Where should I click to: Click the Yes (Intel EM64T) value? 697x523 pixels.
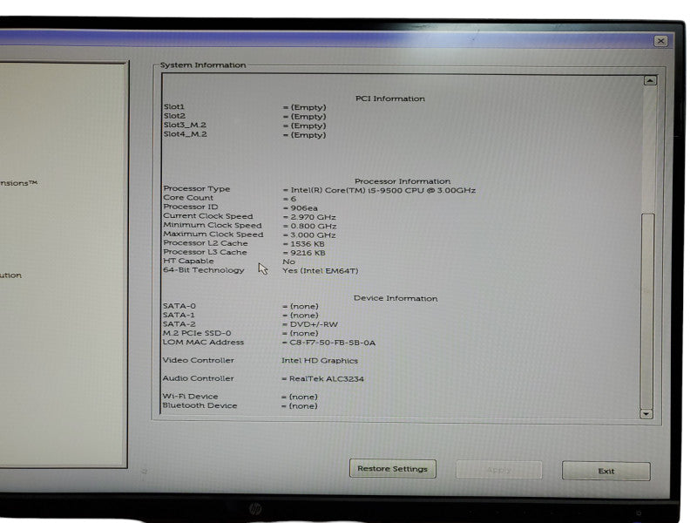320,271
